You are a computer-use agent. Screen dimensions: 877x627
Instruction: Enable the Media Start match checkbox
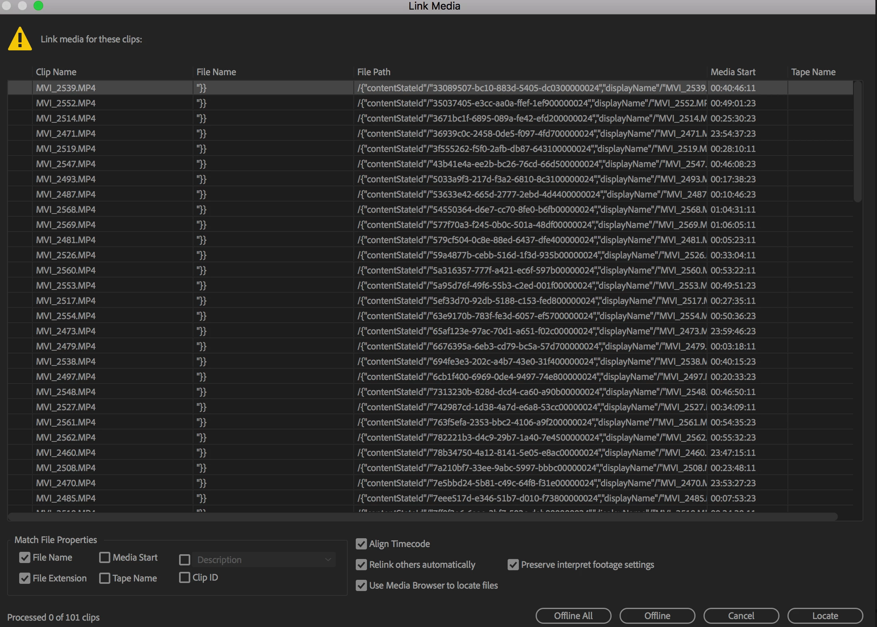click(105, 557)
